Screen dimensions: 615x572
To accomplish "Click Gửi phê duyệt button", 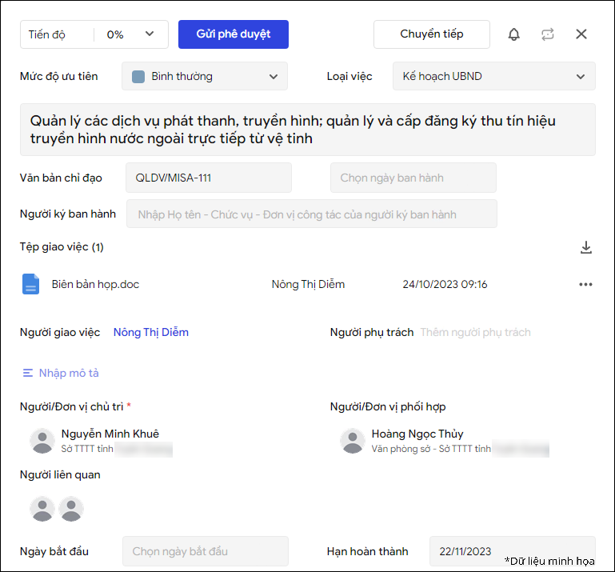I will point(234,34).
